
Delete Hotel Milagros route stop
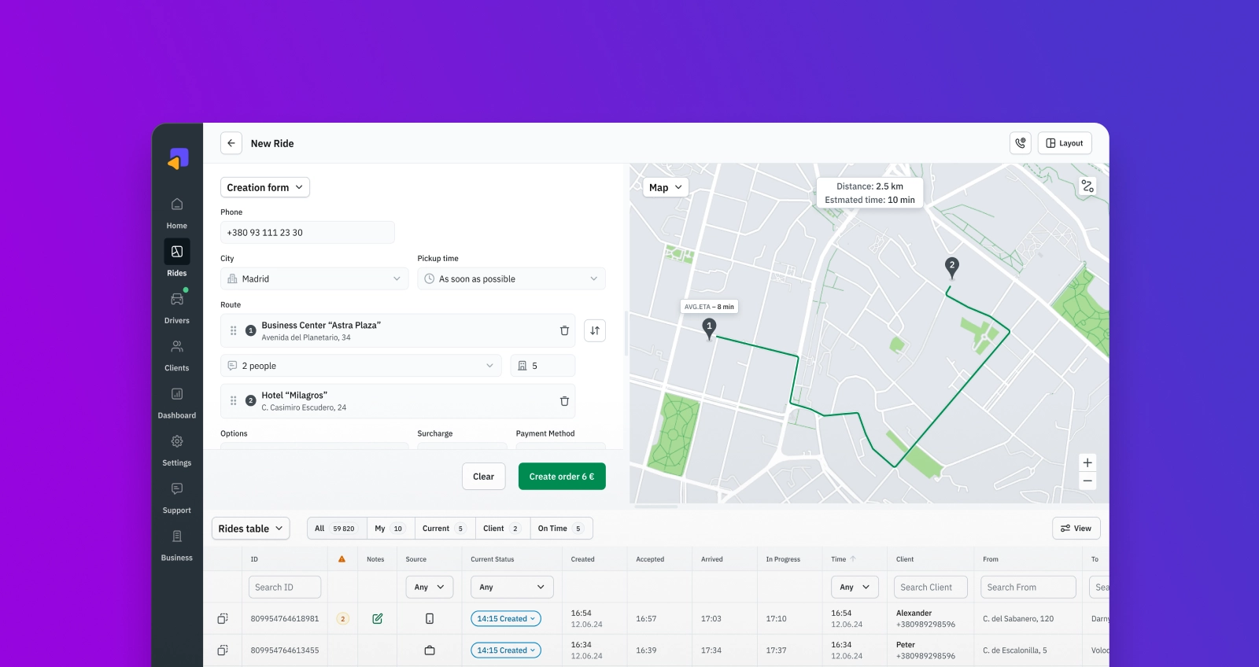click(x=564, y=401)
